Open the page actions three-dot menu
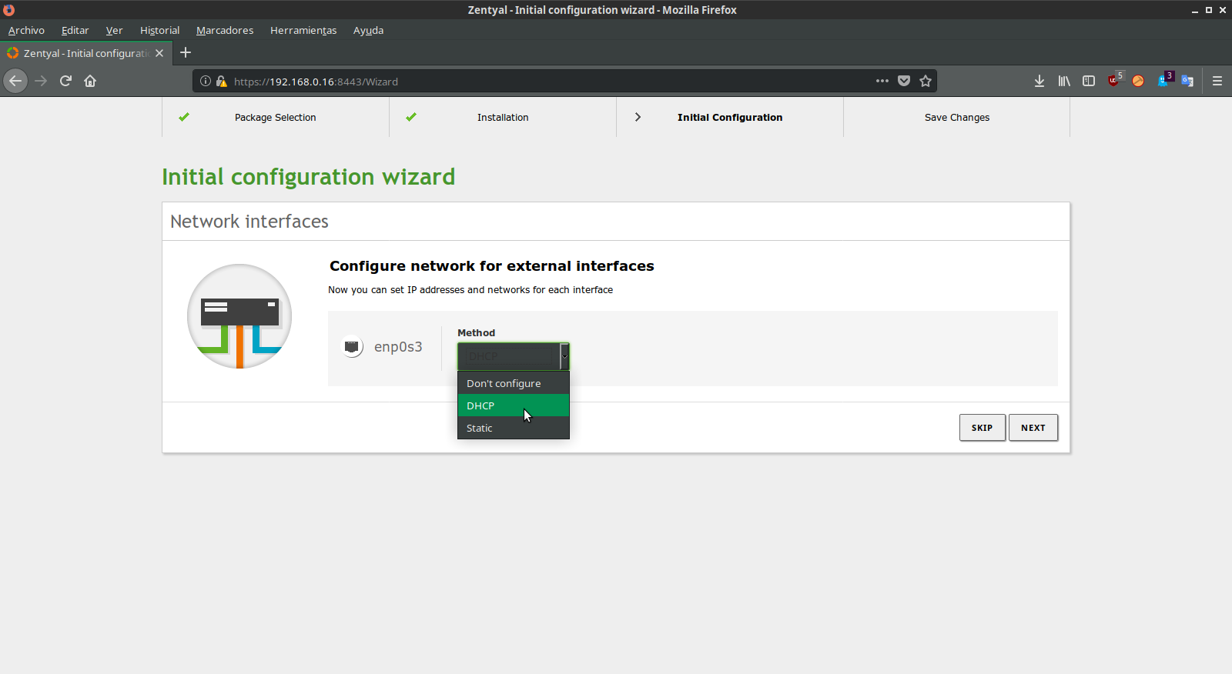 pyautogui.click(x=882, y=81)
